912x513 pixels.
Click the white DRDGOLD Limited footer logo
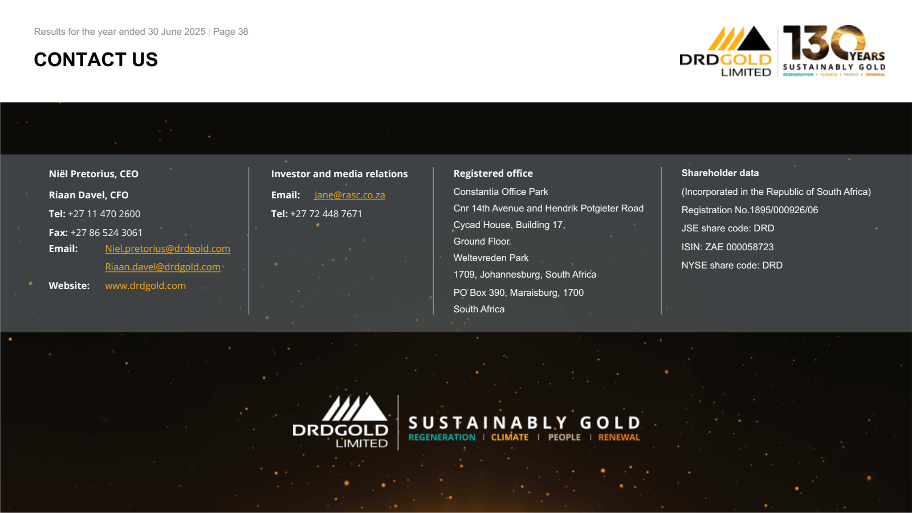340,422
